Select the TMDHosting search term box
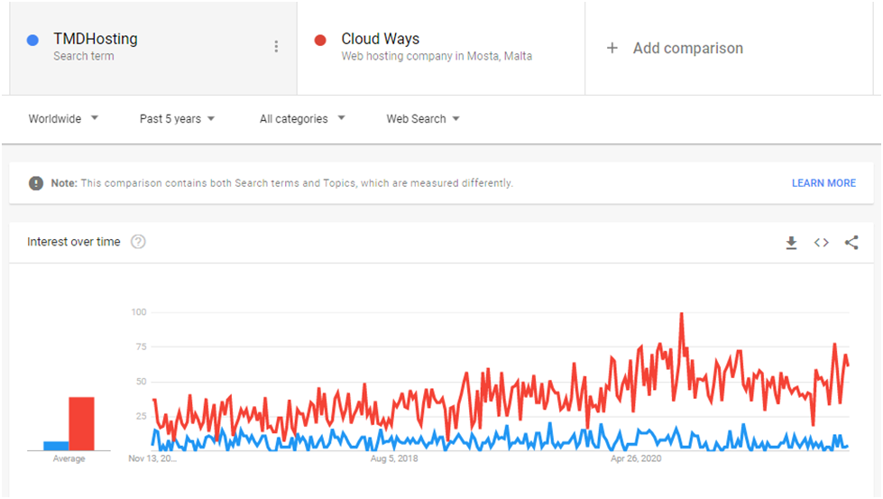The height and width of the screenshot is (499, 883). [x=153, y=48]
